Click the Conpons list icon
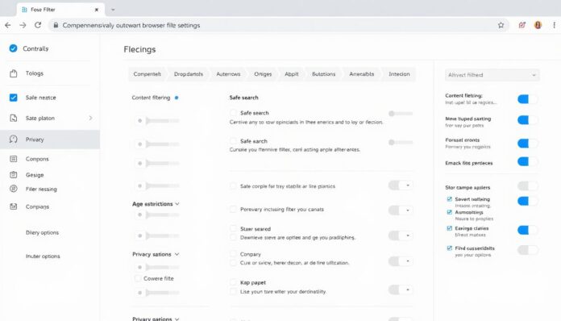The height and width of the screenshot is (321, 561). coord(13,159)
